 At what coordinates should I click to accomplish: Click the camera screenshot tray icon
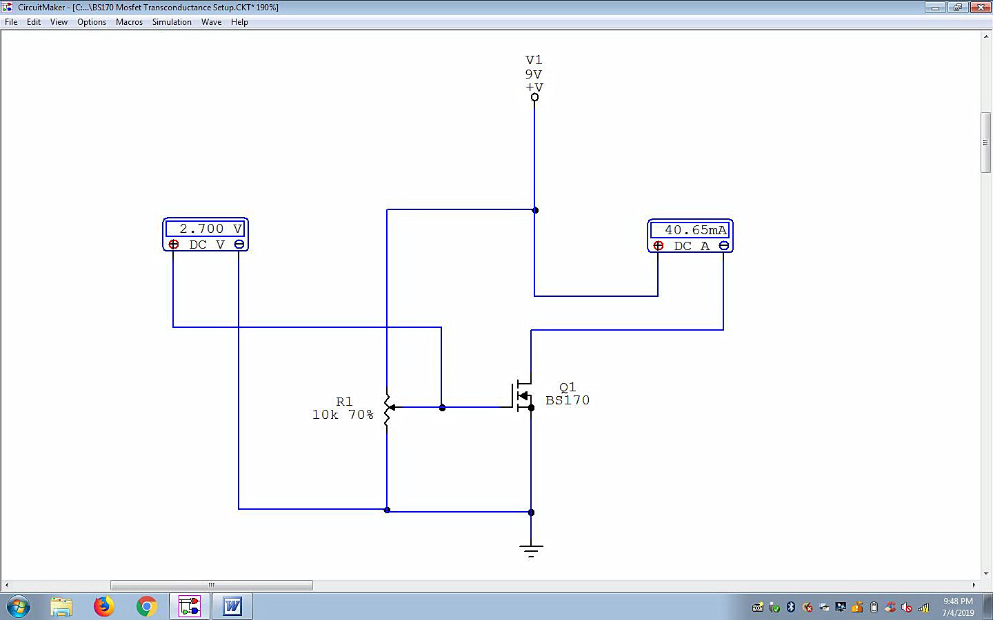click(x=758, y=607)
